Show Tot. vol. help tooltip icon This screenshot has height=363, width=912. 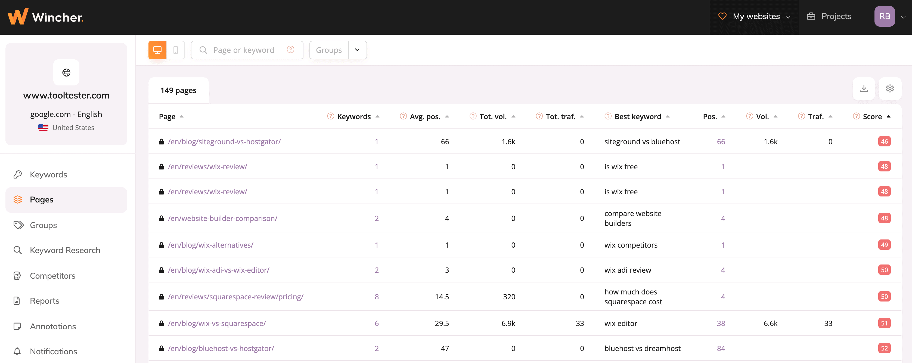pos(473,116)
